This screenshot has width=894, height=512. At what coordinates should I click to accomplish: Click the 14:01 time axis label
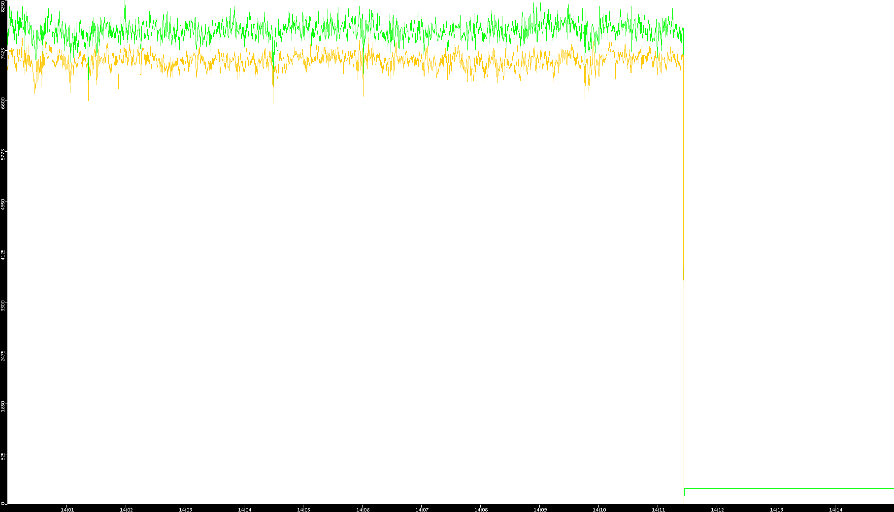pyautogui.click(x=67, y=510)
